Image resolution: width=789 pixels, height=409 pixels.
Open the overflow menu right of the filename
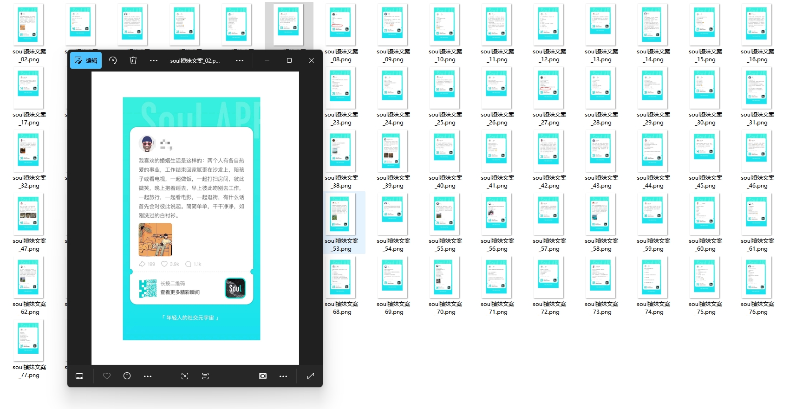pyautogui.click(x=240, y=60)
